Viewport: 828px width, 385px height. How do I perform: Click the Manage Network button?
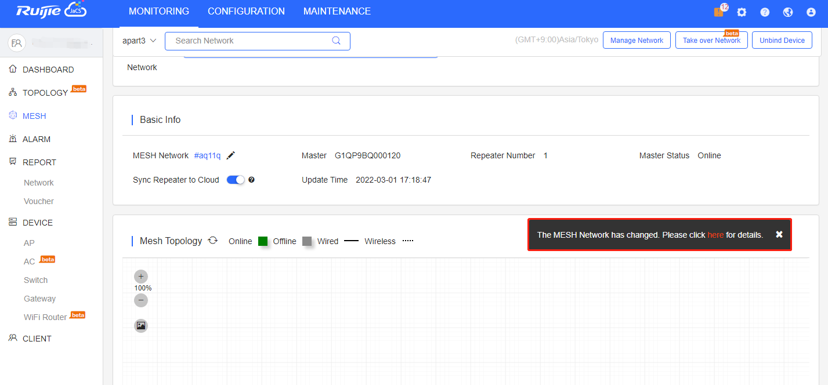(637, 41)
